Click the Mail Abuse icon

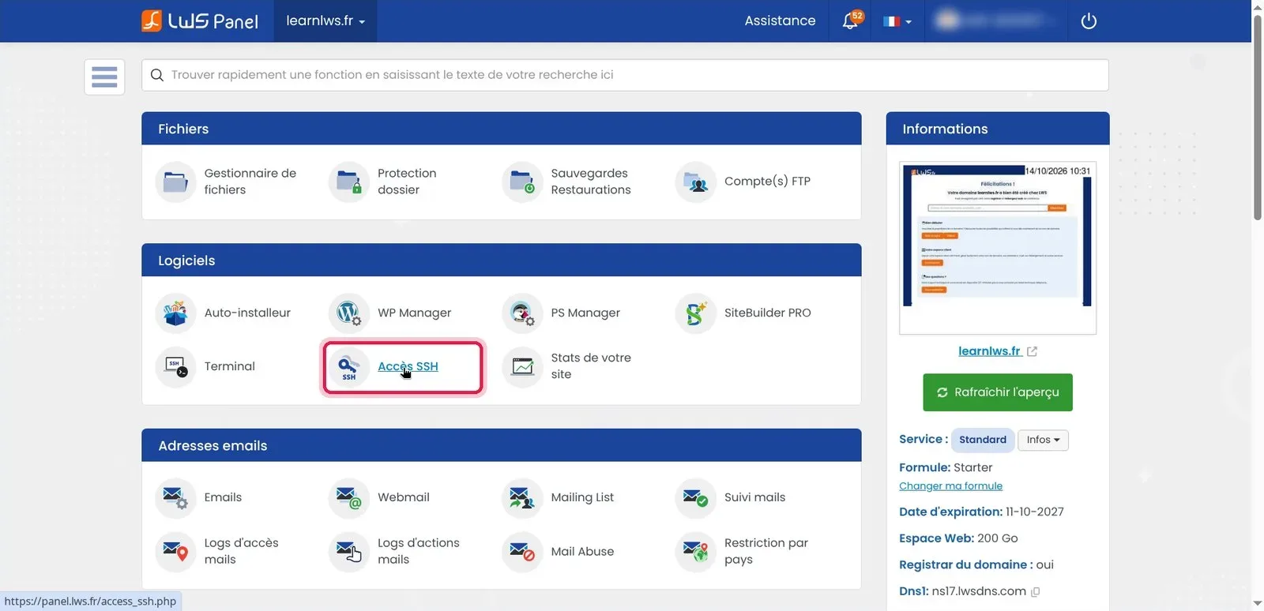522,552
